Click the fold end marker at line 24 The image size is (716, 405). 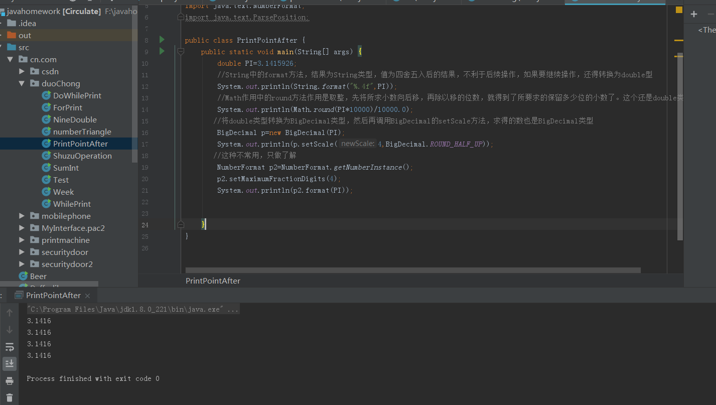pyautogui.click(x=181, y=224)
